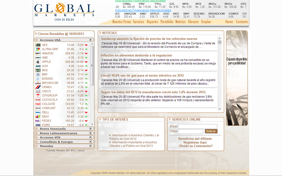Click news panel scrollbar up arrow
The height and width of the screenshot is (176, 282).
pos(220,38)
